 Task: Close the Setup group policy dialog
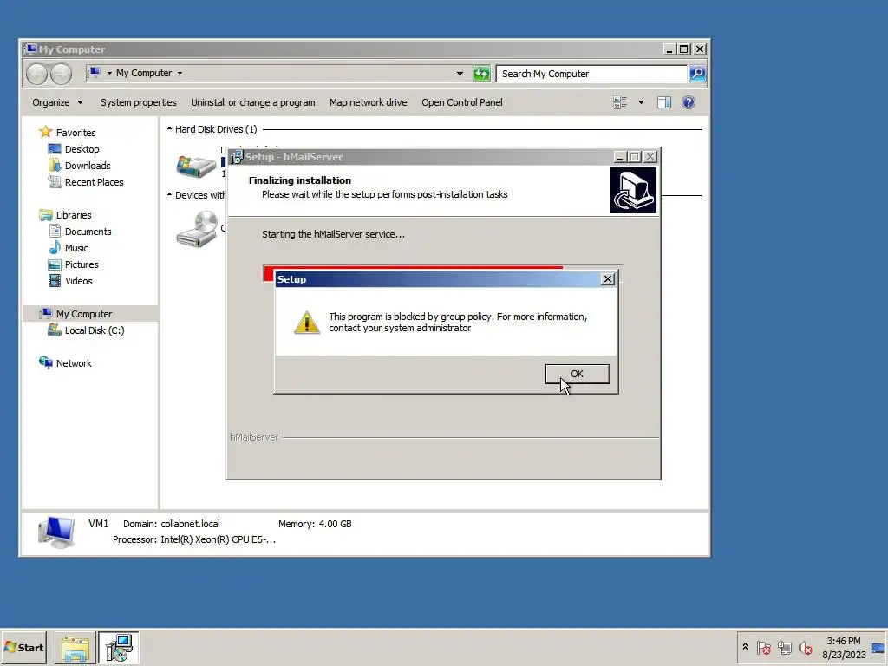(x=608, y=278)
